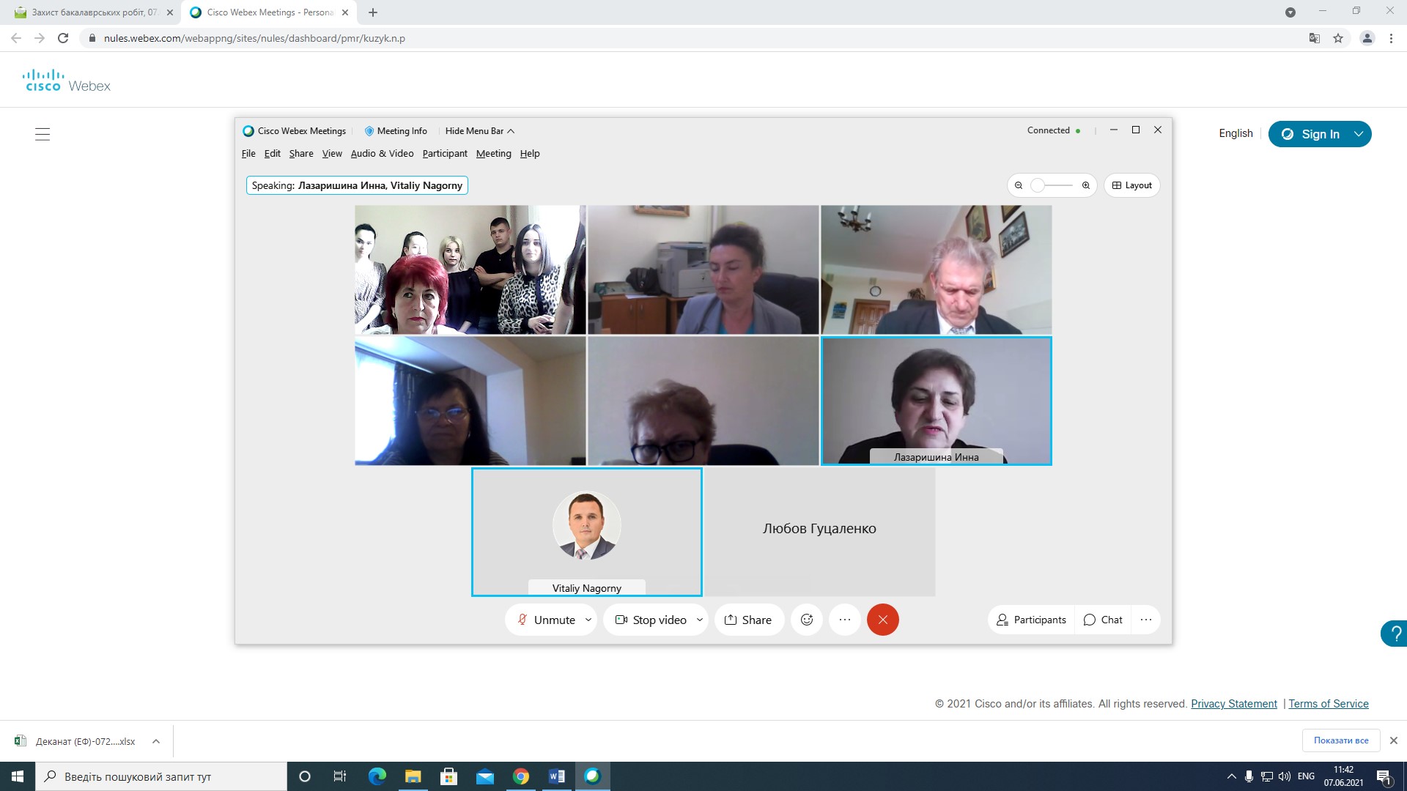Viewport: 1407px width, 791px height.
Task: Adjust the video grid zoom slider
Action: tap(1052, 185)
